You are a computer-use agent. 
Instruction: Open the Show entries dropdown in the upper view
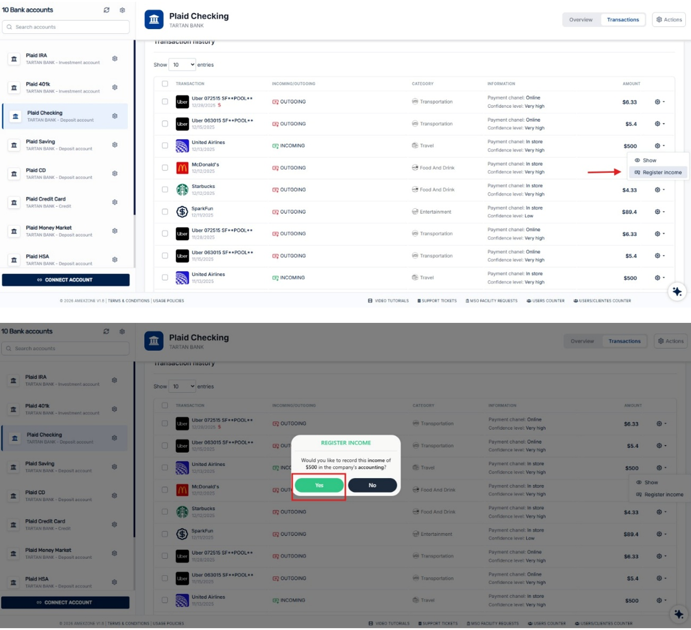(x=182, y=65)
